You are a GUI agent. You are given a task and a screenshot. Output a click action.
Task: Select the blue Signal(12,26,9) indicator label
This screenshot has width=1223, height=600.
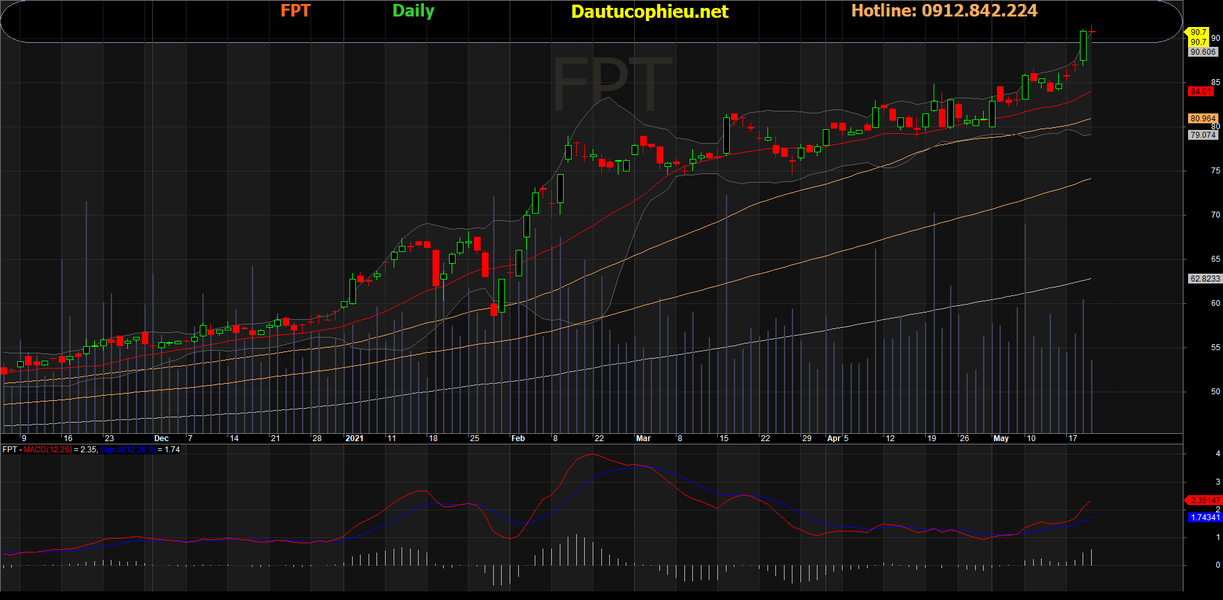point(128,450)
